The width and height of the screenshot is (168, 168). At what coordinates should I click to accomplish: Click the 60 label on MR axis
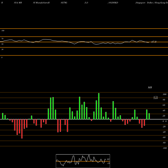tap(164, 105)
